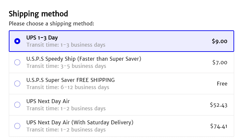Click the "U.S.P.S Speedy Ship" option label
The image size is (241, 139).
[83, 59]
